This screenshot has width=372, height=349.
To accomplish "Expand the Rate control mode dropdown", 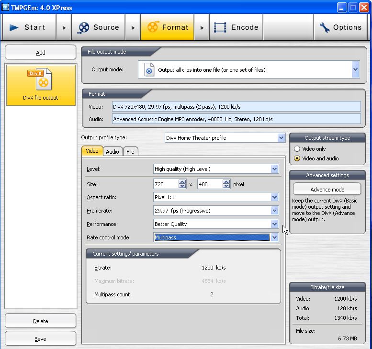I will (274, 237).
